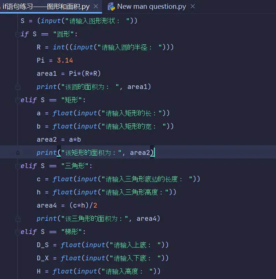Switch to the New man question.py tab
Screen dimensions: 276x279
(x=152, y=7)
